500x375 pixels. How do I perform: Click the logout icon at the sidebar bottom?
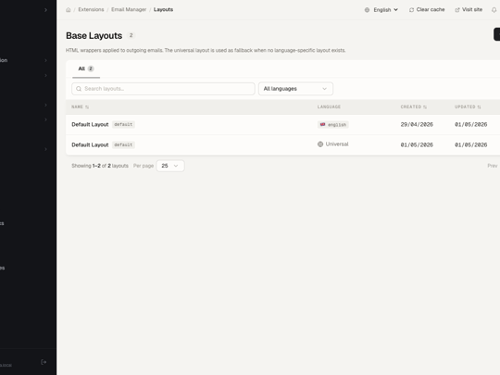tap(44, 362)
